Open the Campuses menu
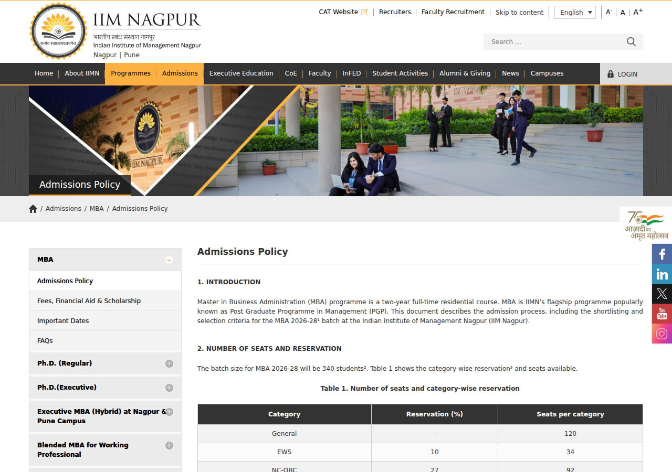Image resolution: width=672 pixels, height=472 pixels. pyautogui.click(x=547, y=73)
